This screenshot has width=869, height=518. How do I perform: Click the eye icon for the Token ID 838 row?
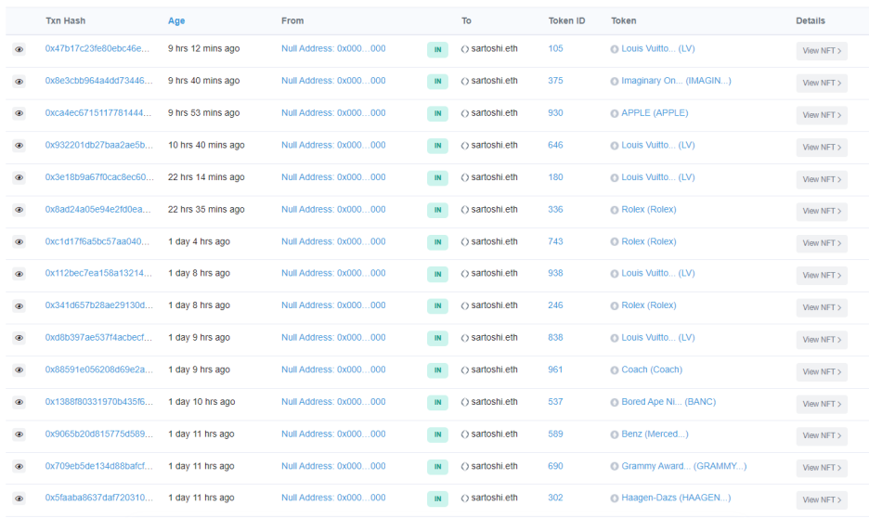[x=19, y=338]
